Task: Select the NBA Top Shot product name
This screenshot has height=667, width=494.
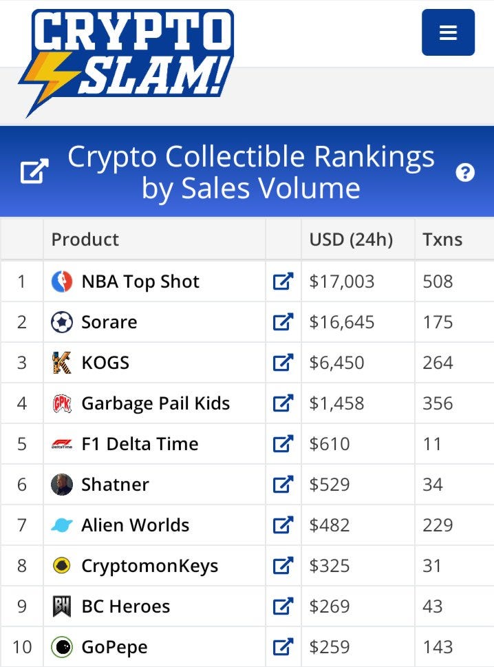Action: click(x=140, y=282)
